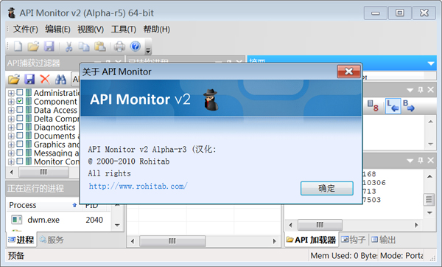Click the red X delete filter icon
442x267 pixels.
pos(45,80)
